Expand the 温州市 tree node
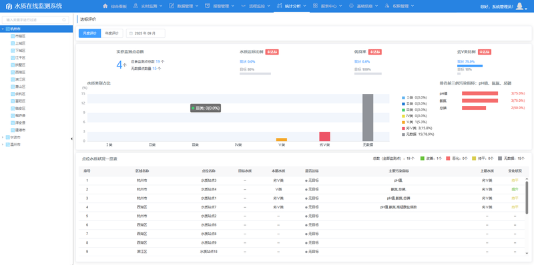 [3, 144]
